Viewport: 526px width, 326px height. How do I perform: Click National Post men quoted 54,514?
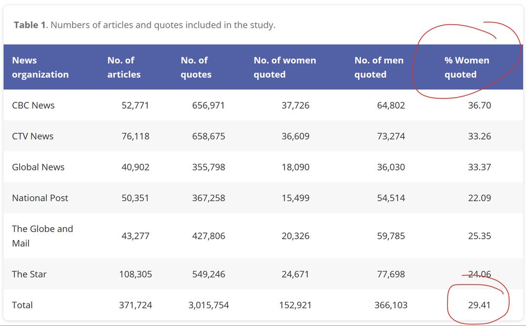click(391, 198)
